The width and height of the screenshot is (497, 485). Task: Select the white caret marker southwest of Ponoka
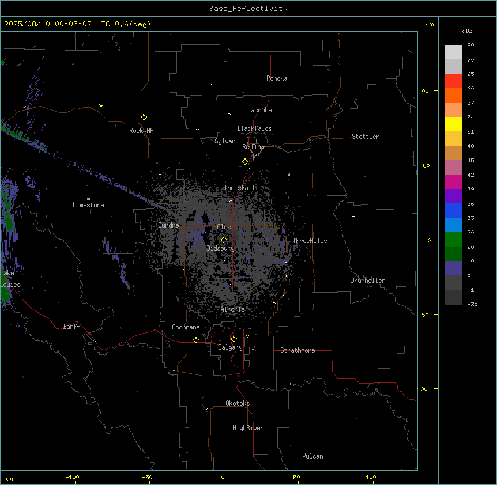click(x=211, y=85)
